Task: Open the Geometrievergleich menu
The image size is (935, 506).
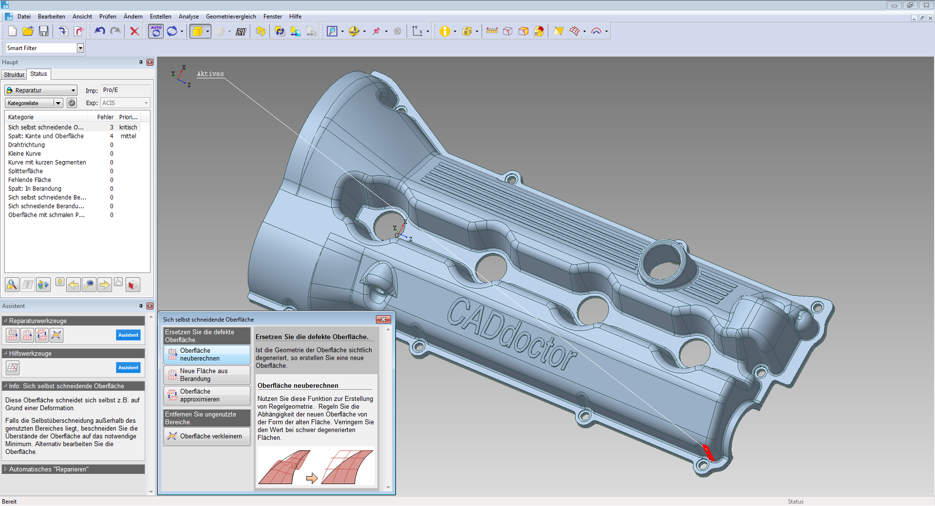Action: (230, 17)
